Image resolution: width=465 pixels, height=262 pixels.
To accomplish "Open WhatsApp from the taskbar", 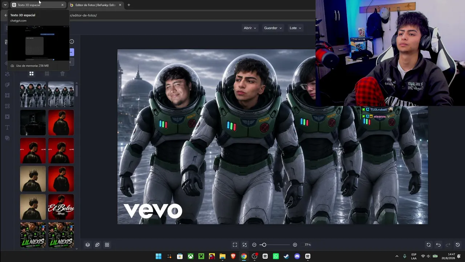I will pyautogui.click(x=276, y=256).
